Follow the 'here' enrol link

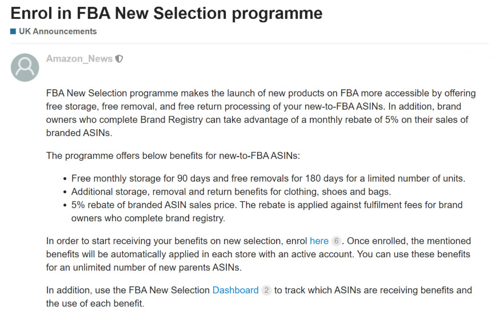point(319,241)
